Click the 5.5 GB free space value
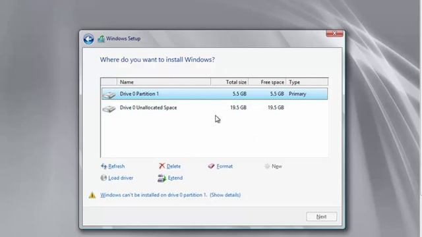The width and height of the screenshot is (422, 237). click(277, 93)
